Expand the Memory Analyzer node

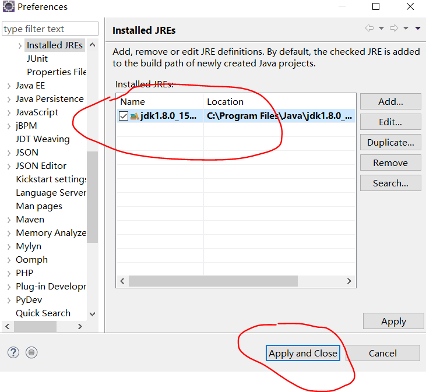9,233
